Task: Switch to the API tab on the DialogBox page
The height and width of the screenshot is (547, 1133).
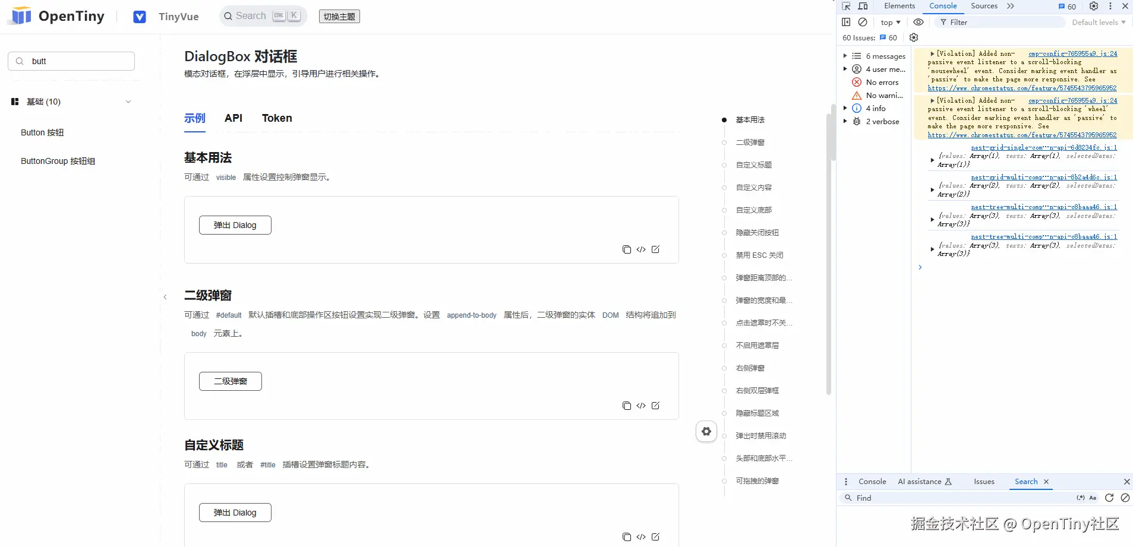Action: 233,118
